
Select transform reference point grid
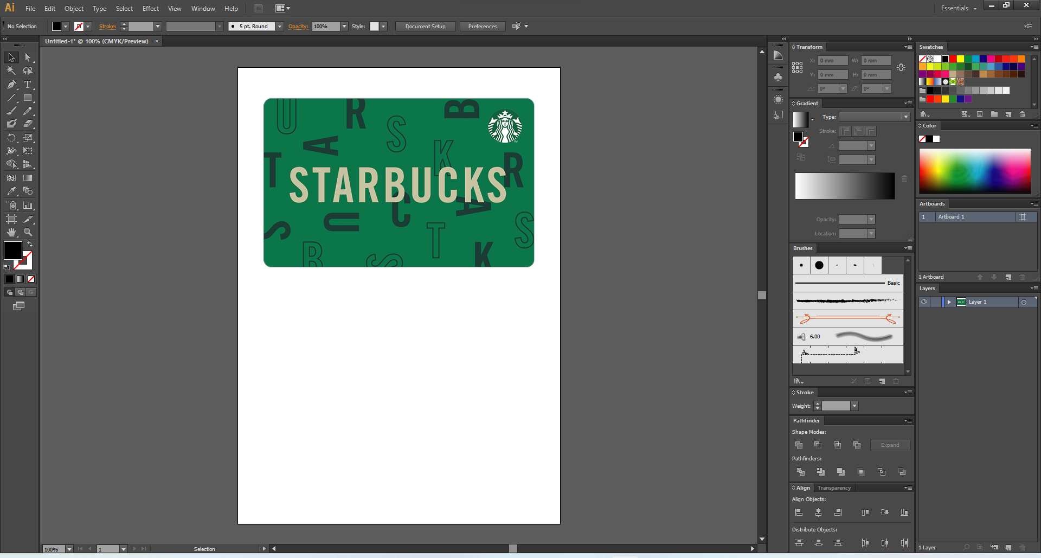point(797,68)
